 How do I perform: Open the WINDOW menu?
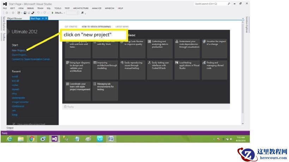point(109,8)
